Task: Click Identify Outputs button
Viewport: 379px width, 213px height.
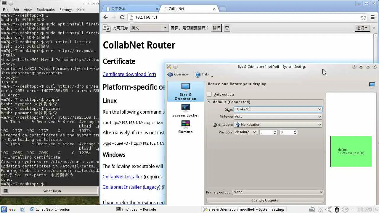Action: [x=265, y=200]
